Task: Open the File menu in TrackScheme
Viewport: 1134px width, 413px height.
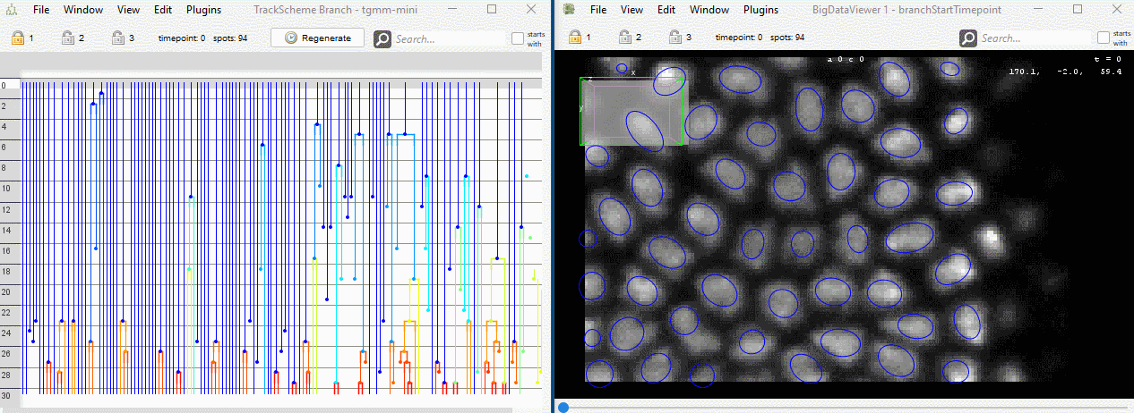Action: [42, 10]
